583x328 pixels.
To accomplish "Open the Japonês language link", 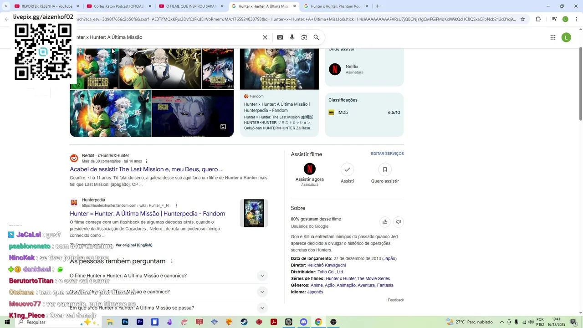I will pyautogui.click(x=315, y=292).
